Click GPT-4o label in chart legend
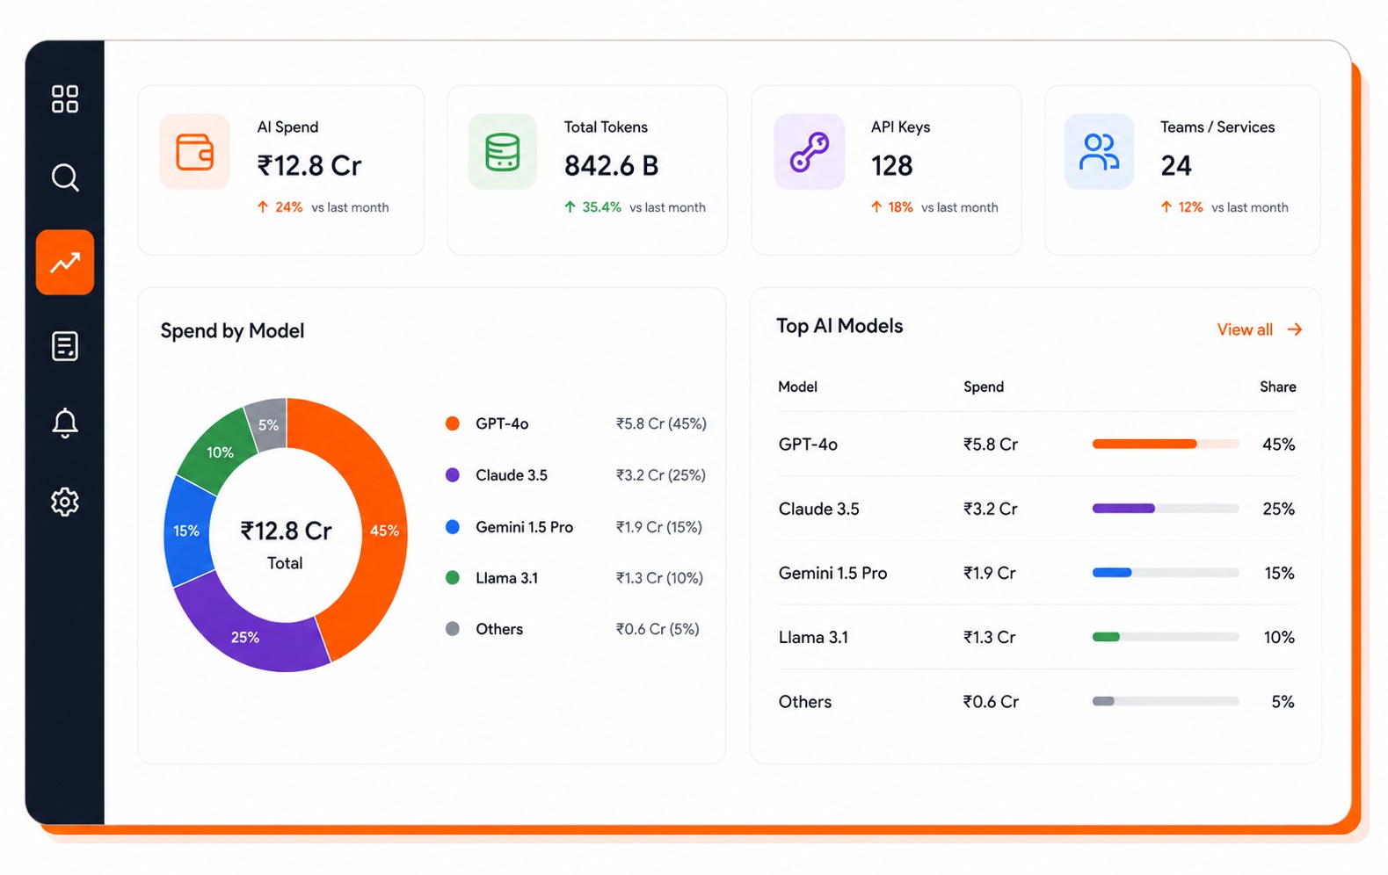This screenshot has height=875, width=1388. pos(502,423)
